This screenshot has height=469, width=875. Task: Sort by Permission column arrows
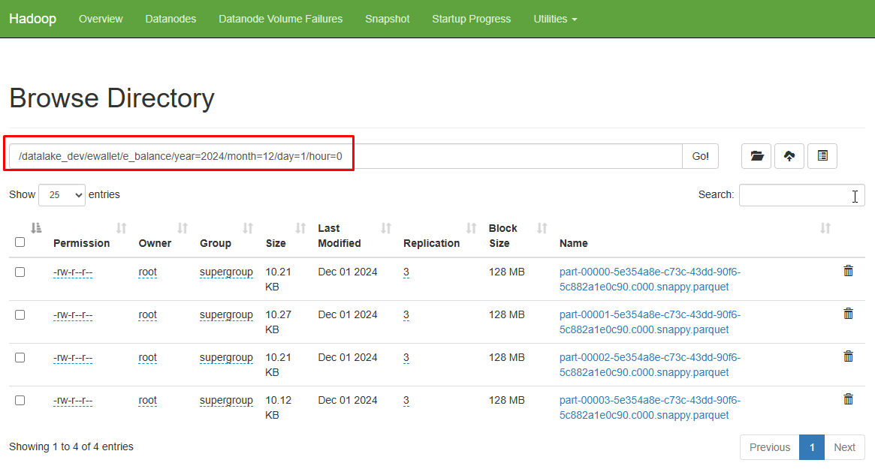(121, 227)
